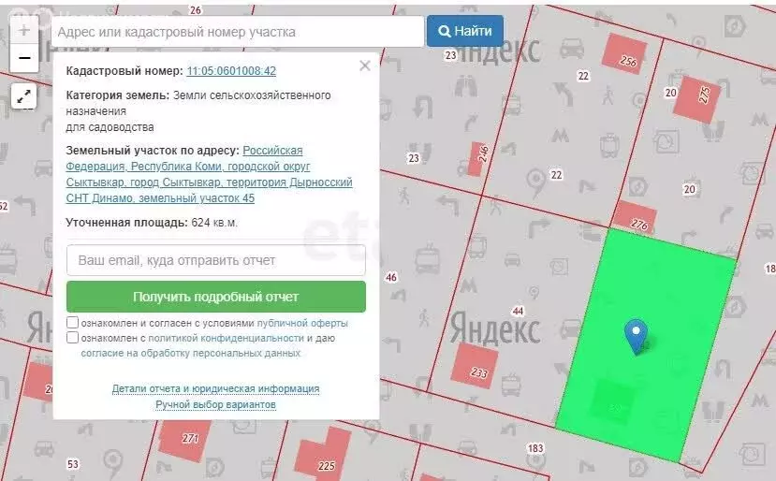The width and height of the screenshot is (776, 481).
Task: Zoom out the map with minus button
Action: pyautogui.click(x=23, y=58)
